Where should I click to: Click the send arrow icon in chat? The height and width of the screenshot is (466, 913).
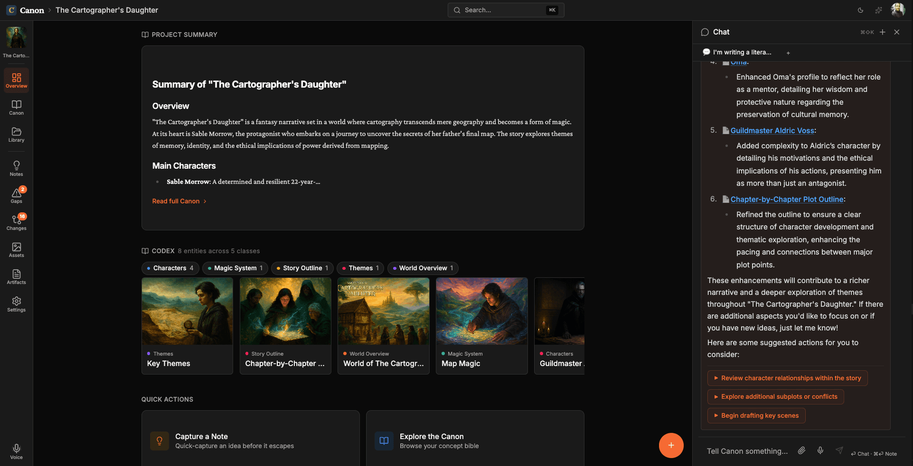839,450
